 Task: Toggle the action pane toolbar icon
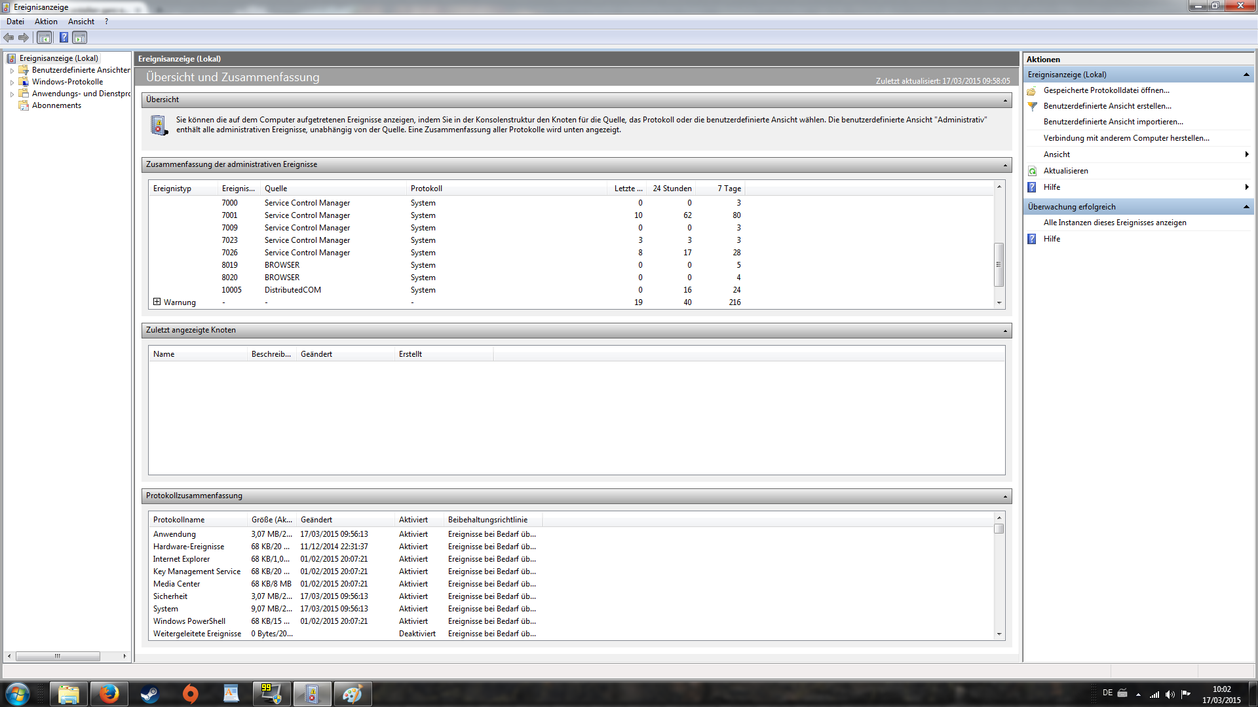pyautogui.click(x=79, y=38)
